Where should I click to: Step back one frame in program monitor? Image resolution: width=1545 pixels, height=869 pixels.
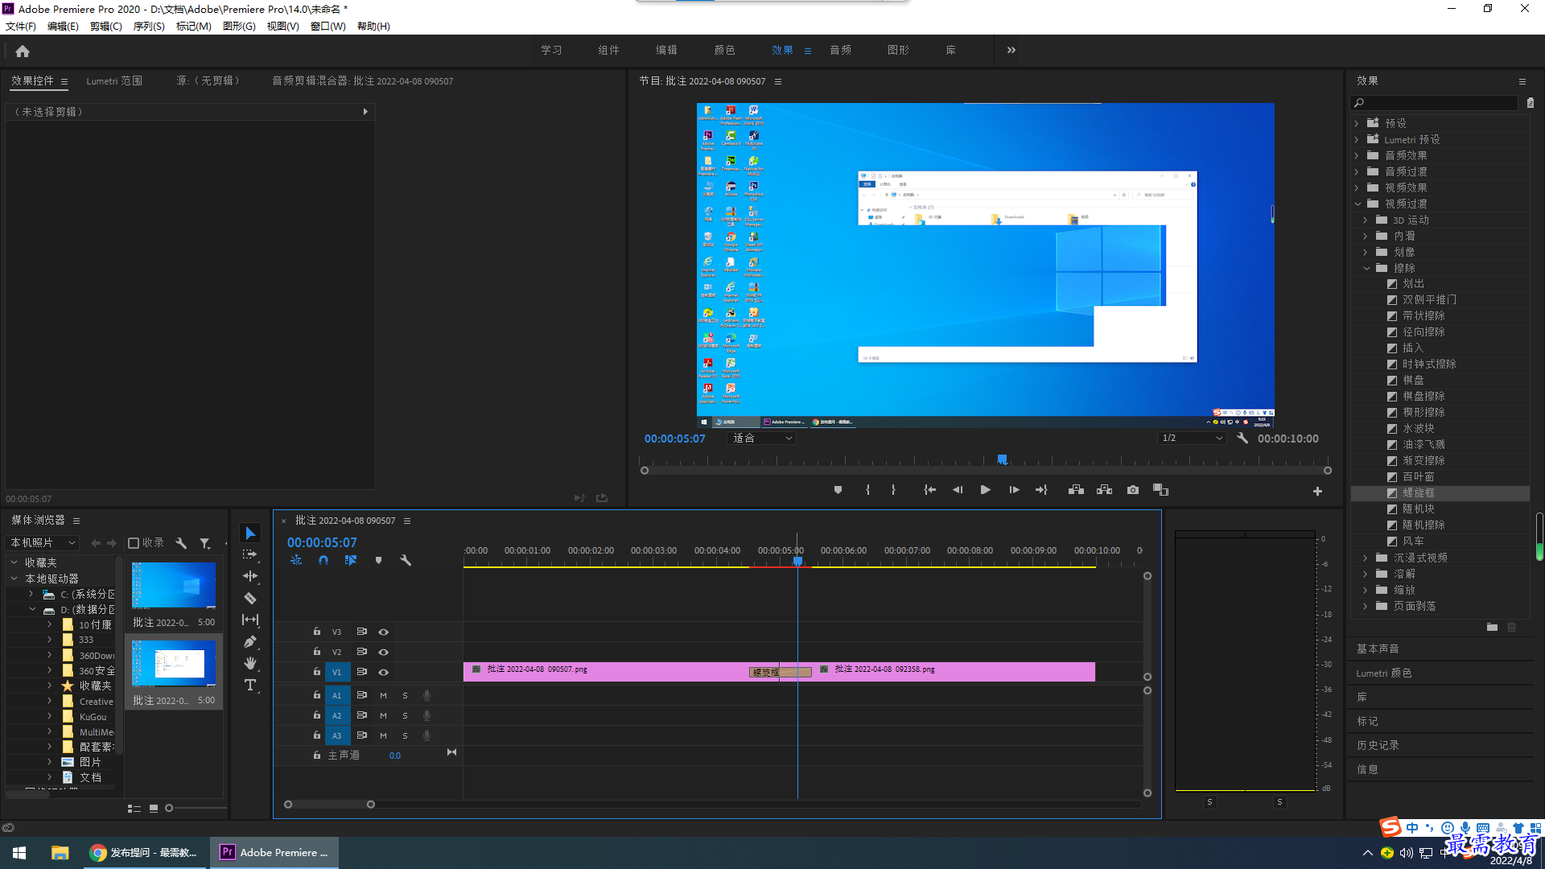tap(958, 490)
